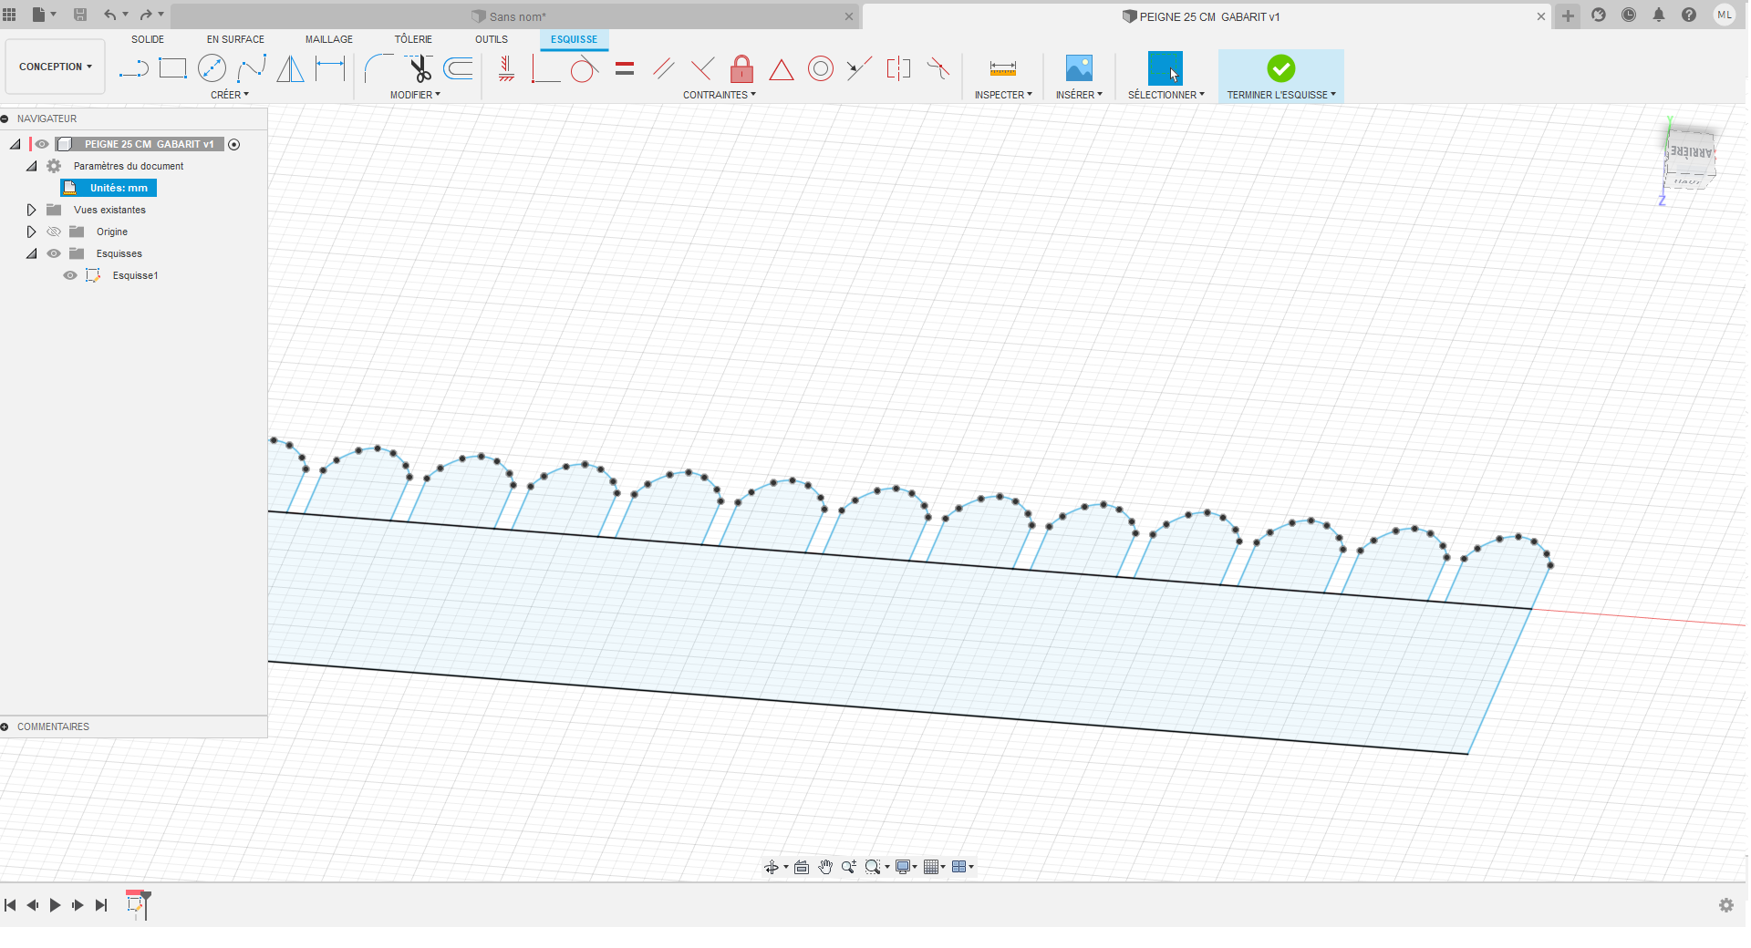
Task: Apply the Collinear constraint
Action: pyautogui.click(x=859, y=68)
